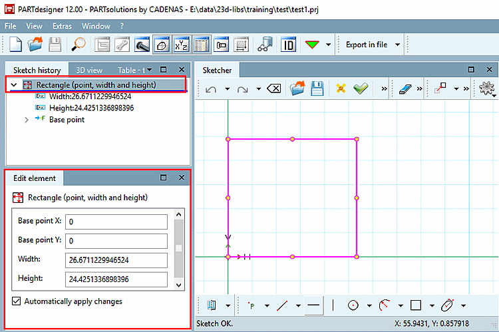Viewport: 499px width, 332px height.
Task: Click the New document icon
Action: click(16, 45)
